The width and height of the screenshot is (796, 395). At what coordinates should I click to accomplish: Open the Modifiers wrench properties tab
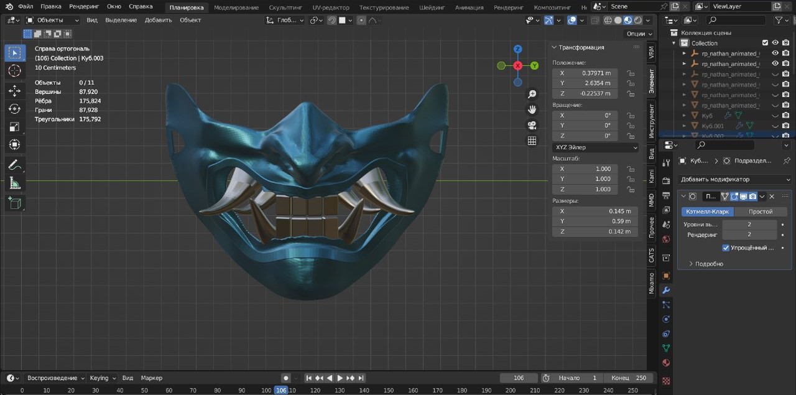pos(666,290)
